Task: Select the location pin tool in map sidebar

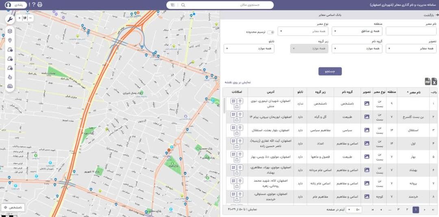Action: [10, 40]
